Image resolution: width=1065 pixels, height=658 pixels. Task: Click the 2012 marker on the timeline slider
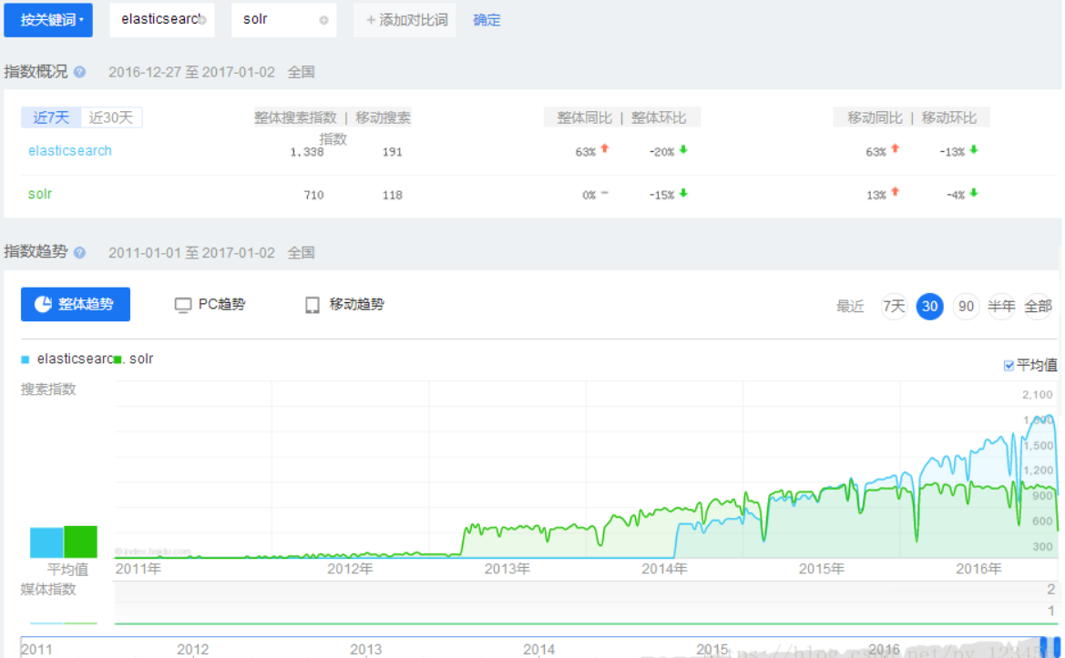193,649
